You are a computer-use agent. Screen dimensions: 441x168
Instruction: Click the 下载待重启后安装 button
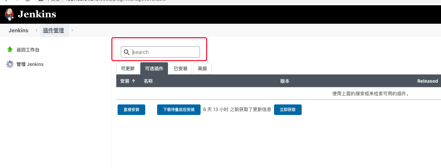tap(179, 110)
